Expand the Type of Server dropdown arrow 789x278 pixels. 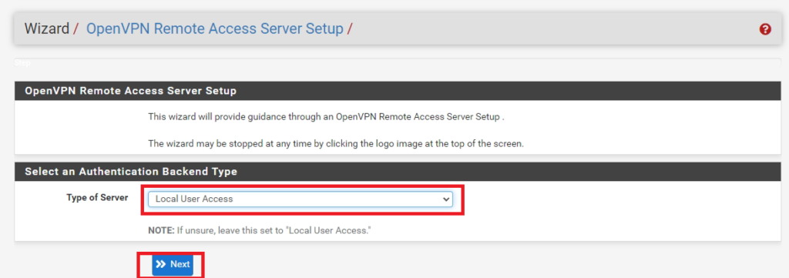(x=445, y=199)
